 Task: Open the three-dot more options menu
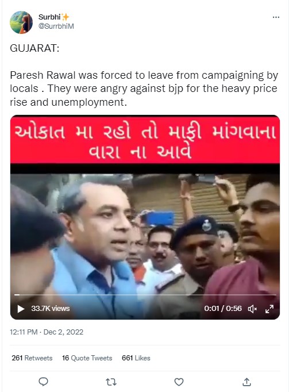(x=276, y=17)
